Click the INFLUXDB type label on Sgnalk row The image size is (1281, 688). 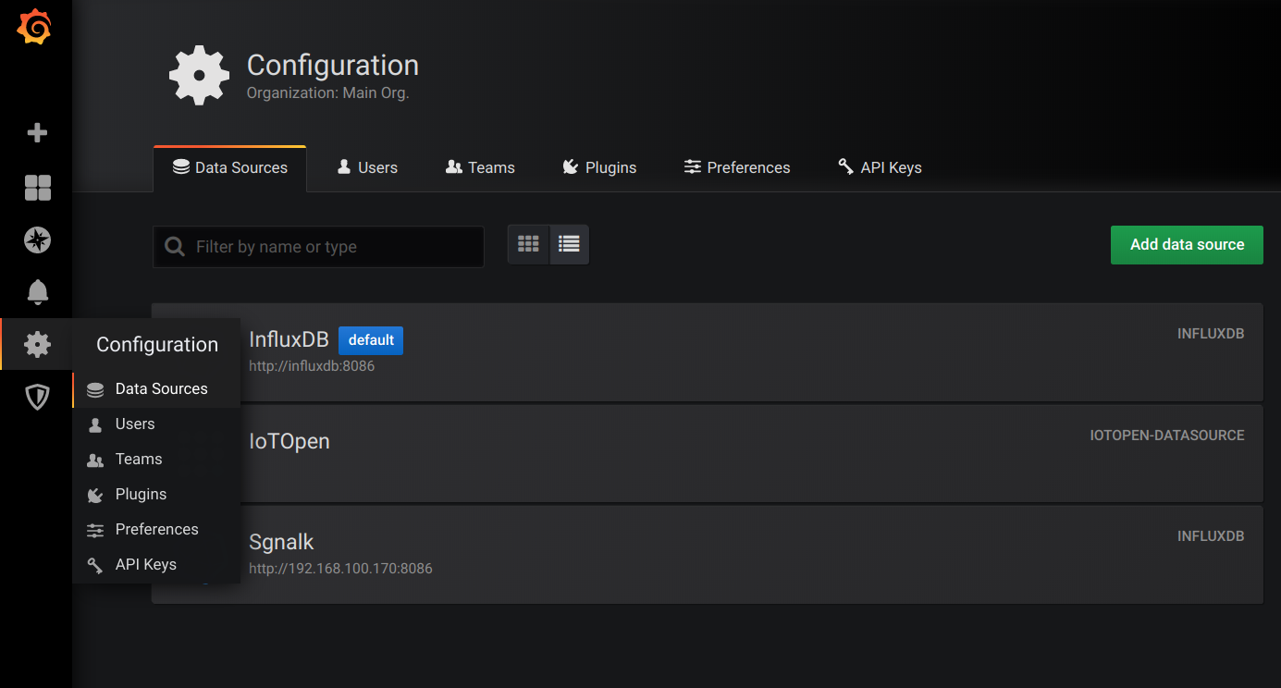(1211, 536)
